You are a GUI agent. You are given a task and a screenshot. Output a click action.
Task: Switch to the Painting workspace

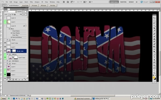pyautogui.click(x=123, y=2)
